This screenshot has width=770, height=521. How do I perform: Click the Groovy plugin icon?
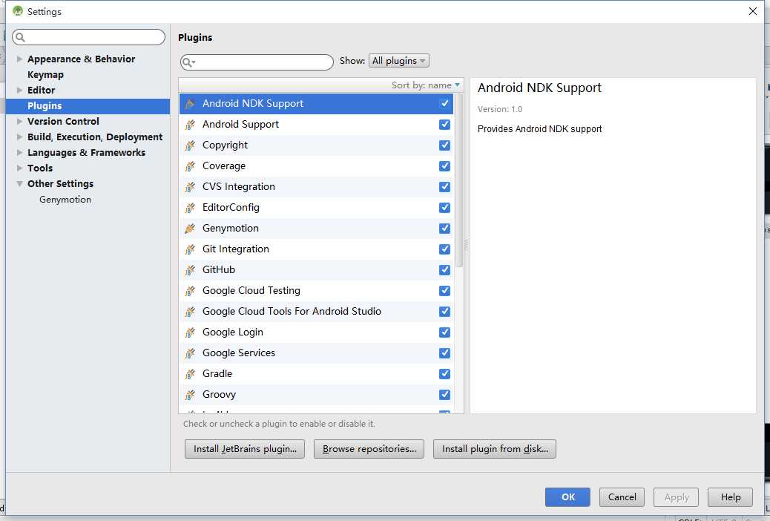point(190,395)
